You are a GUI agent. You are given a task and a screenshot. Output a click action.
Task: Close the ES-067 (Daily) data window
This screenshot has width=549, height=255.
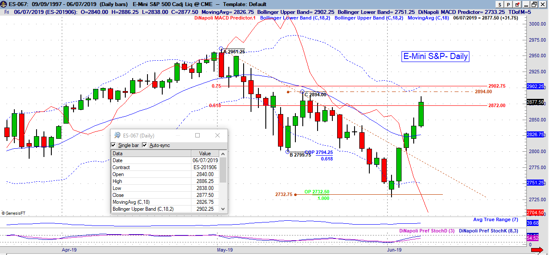(218, 136)
